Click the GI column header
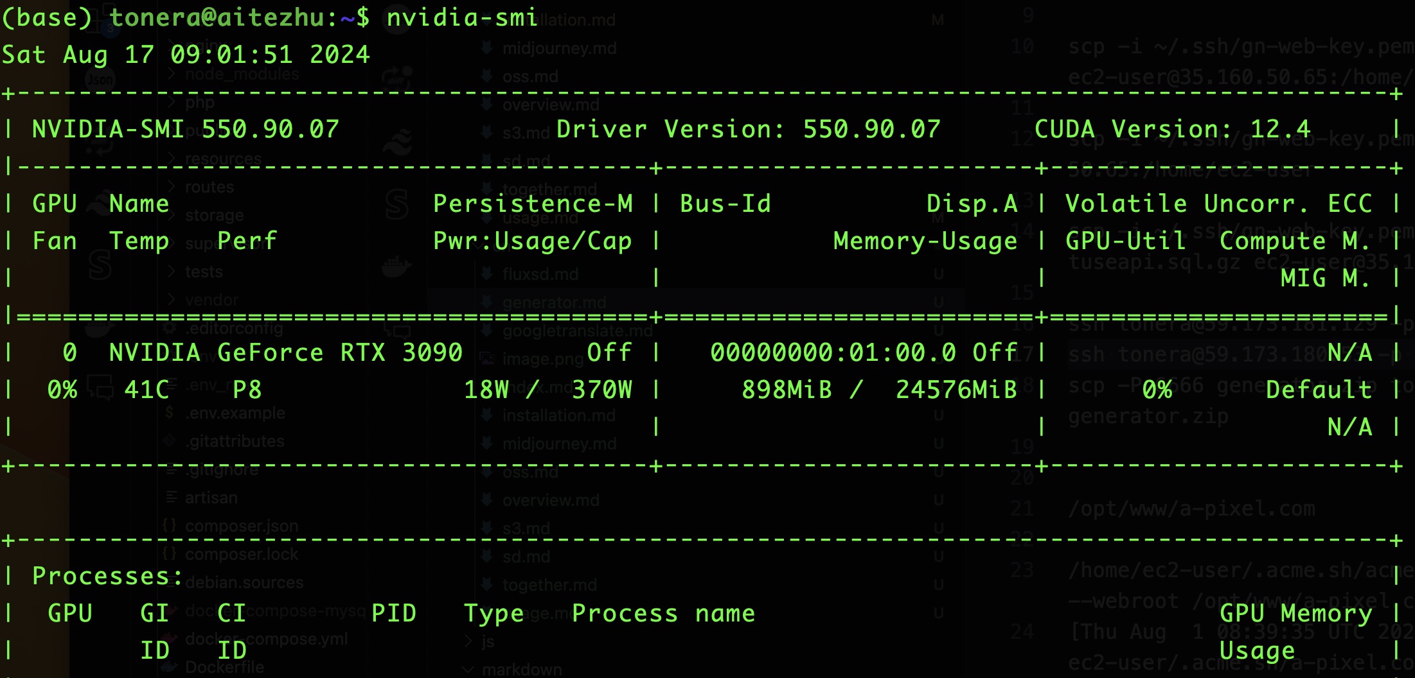This screenshot has height=678, width=1415. tap(155, 613)
